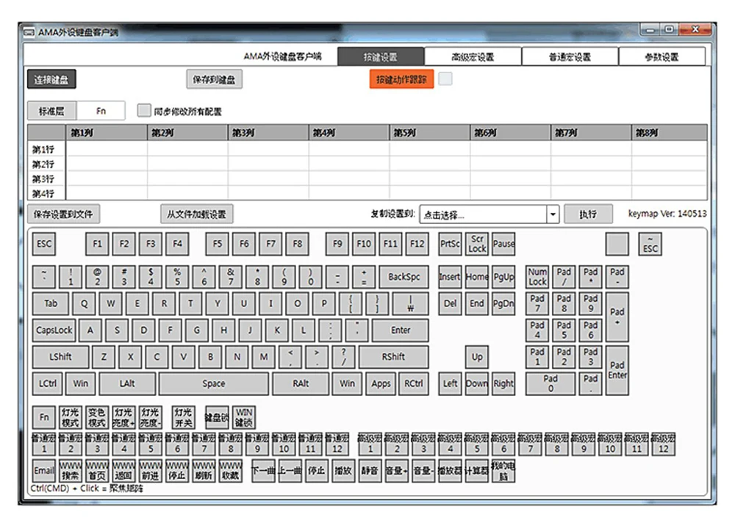Select the Num Lock key
This screenshot has height=523, width=735.
537,276
